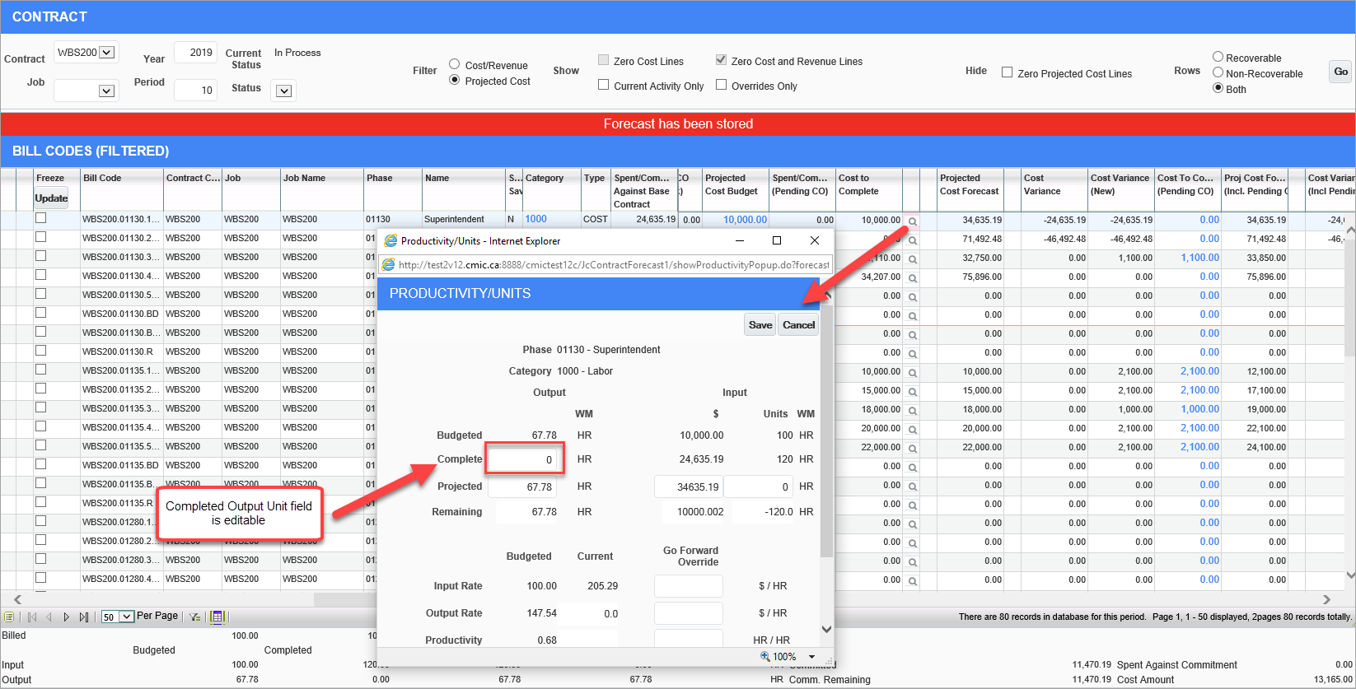This screenshot has width=1356, height=689.
Task: Click the Period field showing 10
Action: pos(195,91)
